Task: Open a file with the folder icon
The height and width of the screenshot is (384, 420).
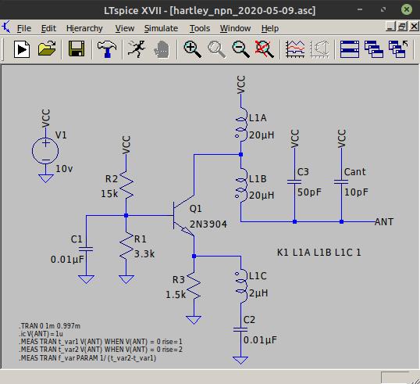Action: [x=47, y=48]
